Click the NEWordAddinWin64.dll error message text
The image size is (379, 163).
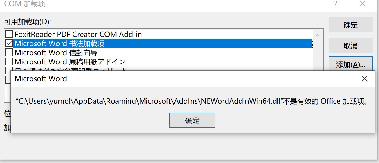[x=192, y=101]
